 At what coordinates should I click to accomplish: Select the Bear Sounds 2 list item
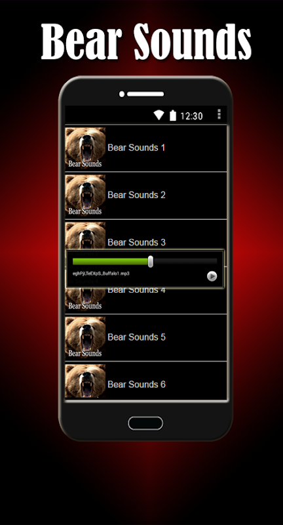click(x=146, y=196)
